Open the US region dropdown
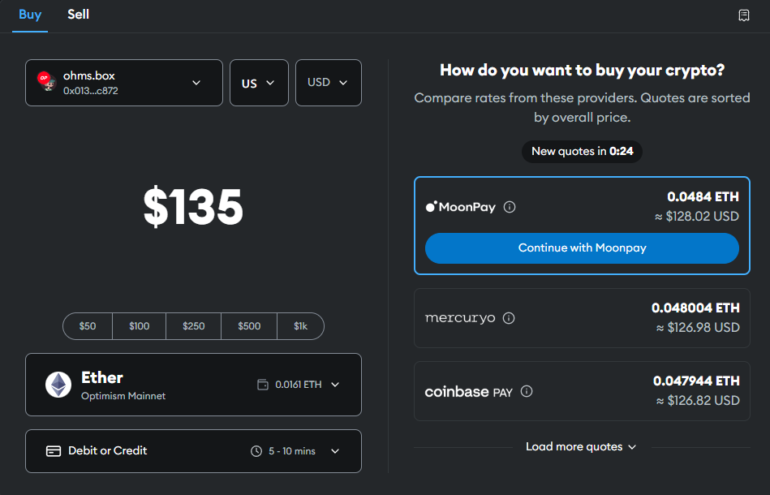This screenshot has width=770, height=495. pos(259,83)
